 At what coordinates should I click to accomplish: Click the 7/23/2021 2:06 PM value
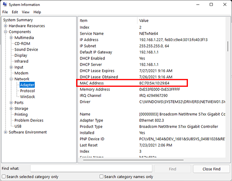click(x=155, y=145)
